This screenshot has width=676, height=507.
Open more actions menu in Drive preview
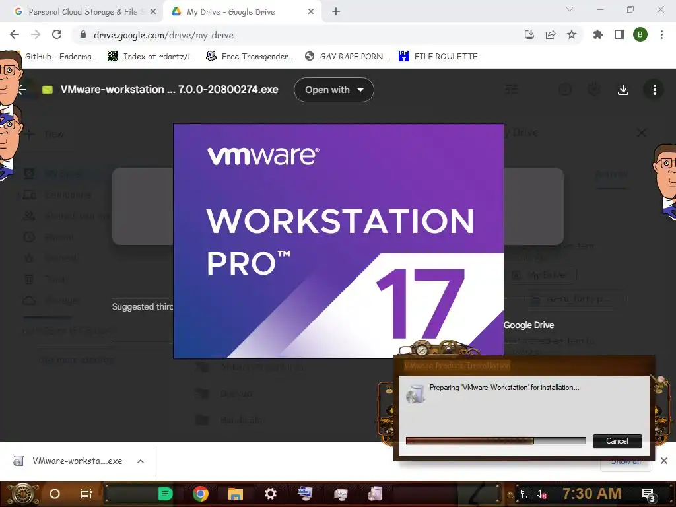tap(654, 90)
